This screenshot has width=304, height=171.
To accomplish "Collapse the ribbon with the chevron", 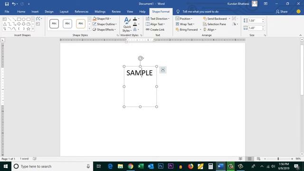I will (x=301, y=35).
